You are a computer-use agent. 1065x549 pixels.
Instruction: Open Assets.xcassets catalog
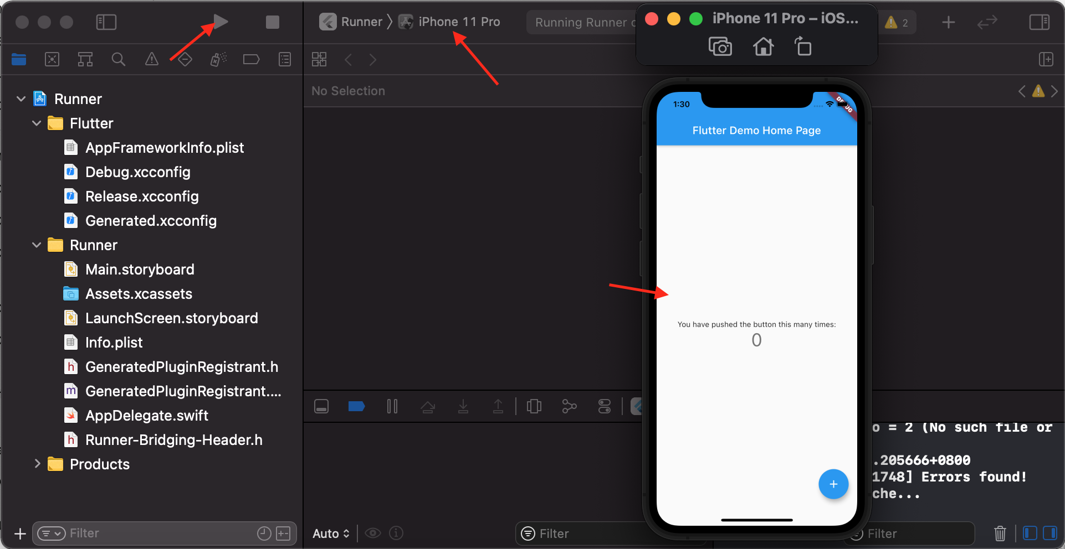click(139, 294)
